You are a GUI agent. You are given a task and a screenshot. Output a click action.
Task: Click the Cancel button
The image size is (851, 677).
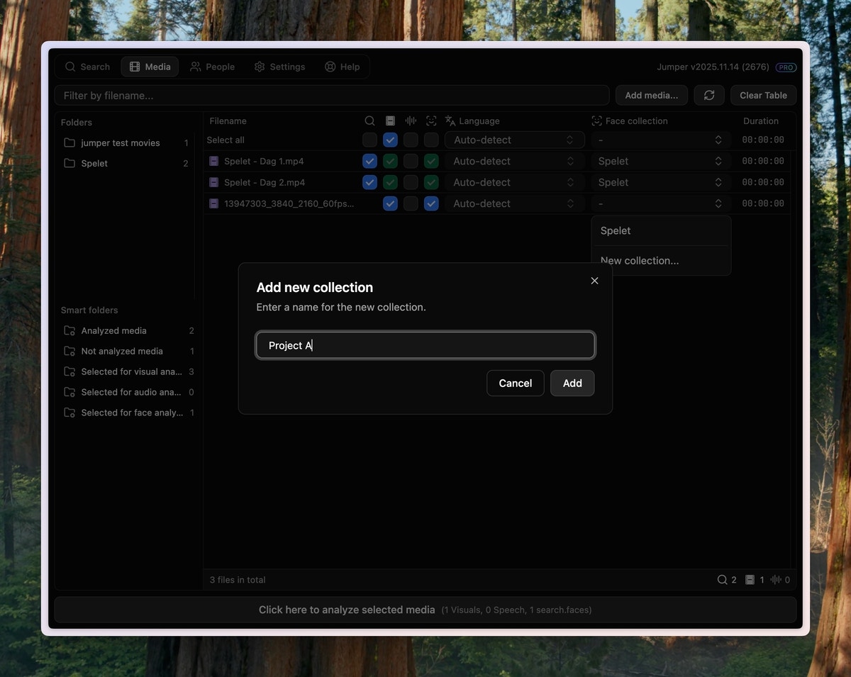click(515, 384)
